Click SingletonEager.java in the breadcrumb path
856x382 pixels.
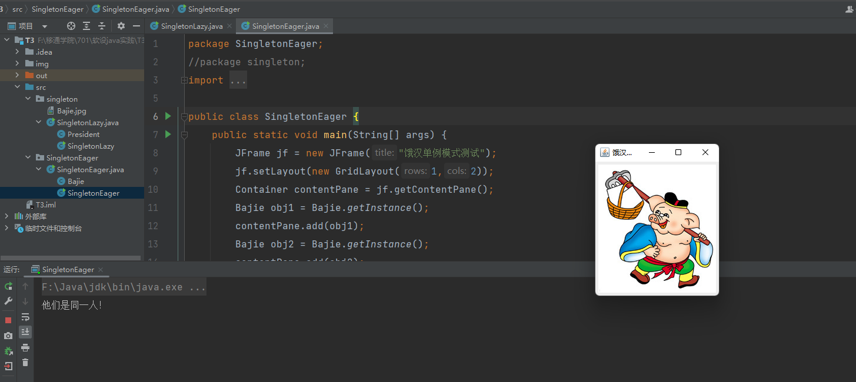(x=135, y=9)
